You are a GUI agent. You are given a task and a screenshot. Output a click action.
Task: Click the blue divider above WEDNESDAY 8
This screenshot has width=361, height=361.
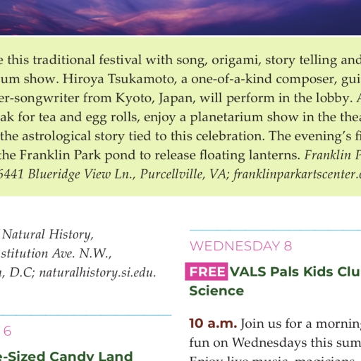click(x=275, y=231)
